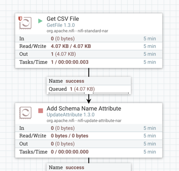Image resolution: width=179 pixels, height=171 pixels.
Task: Click the green running status arrow
Action: (40, 21)
